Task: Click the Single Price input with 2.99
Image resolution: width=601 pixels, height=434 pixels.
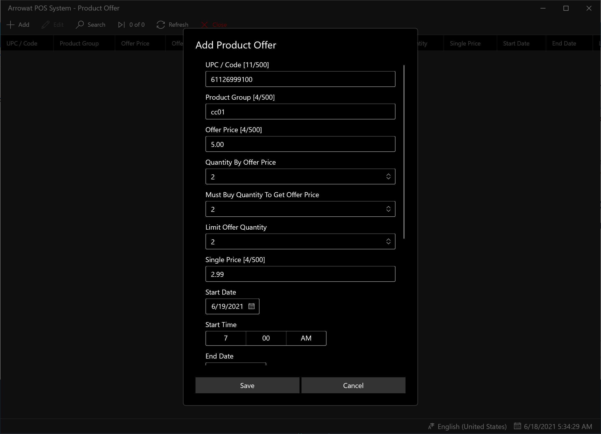Action: pyautogui.click(x=300, y=274)
